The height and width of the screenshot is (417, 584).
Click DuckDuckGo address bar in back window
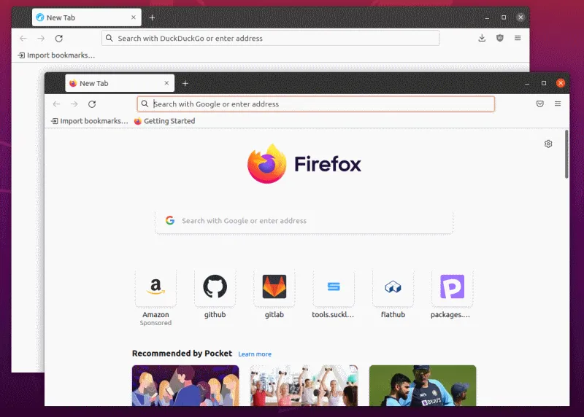(x=270, y=39)
